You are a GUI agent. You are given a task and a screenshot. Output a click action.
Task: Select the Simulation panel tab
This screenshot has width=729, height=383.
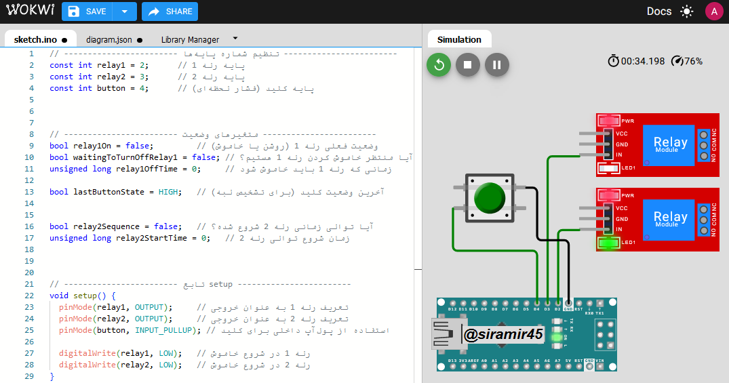pos(459,39)
